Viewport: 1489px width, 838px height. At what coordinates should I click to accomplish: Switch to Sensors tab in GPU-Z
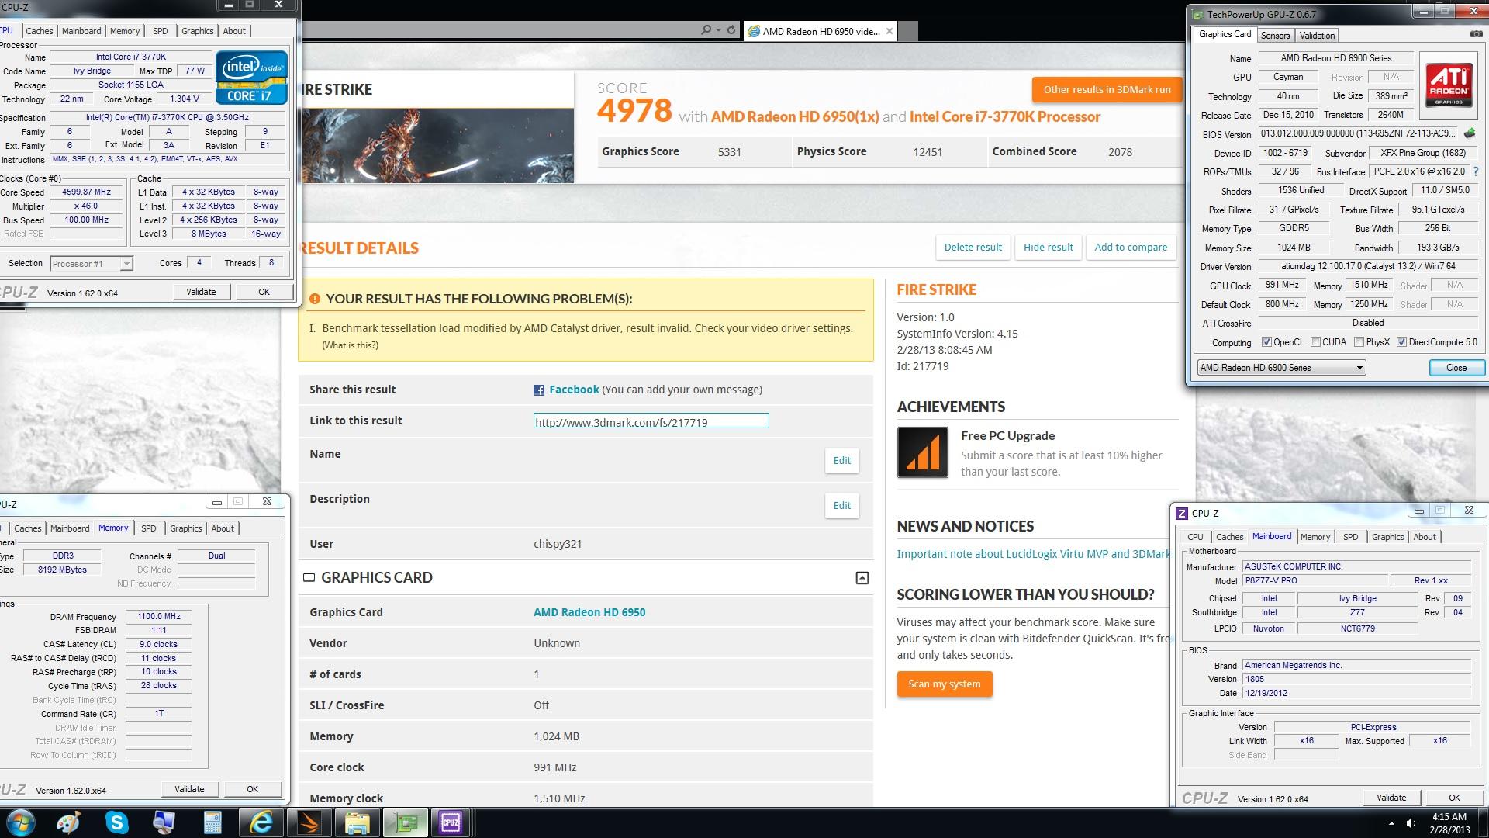click(1275, 36)
